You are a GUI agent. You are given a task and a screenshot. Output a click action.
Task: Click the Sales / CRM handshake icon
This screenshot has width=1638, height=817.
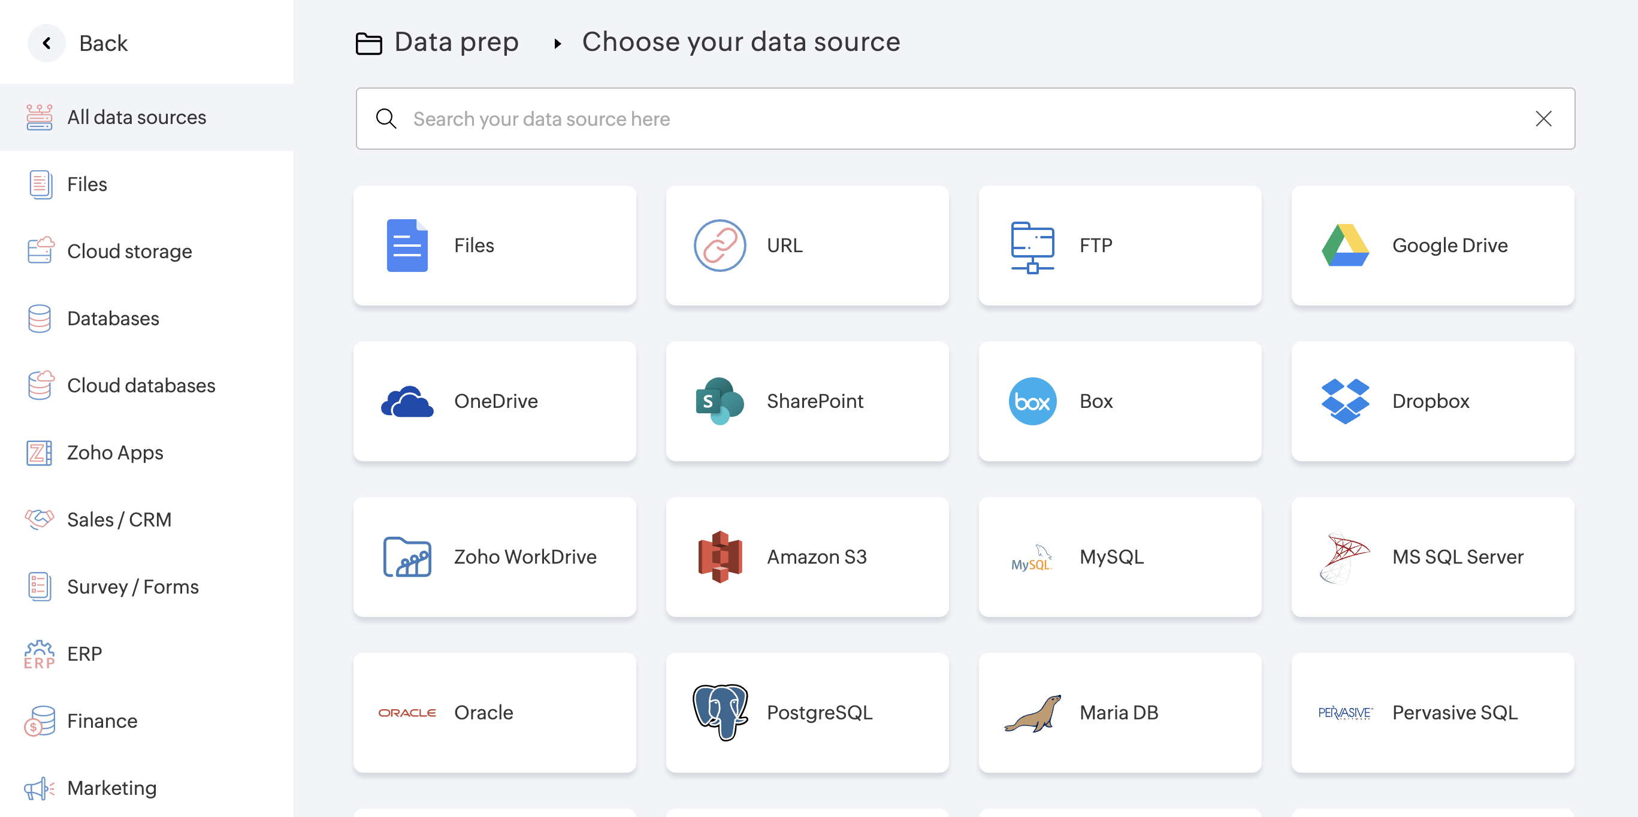(x=40, y=519)
